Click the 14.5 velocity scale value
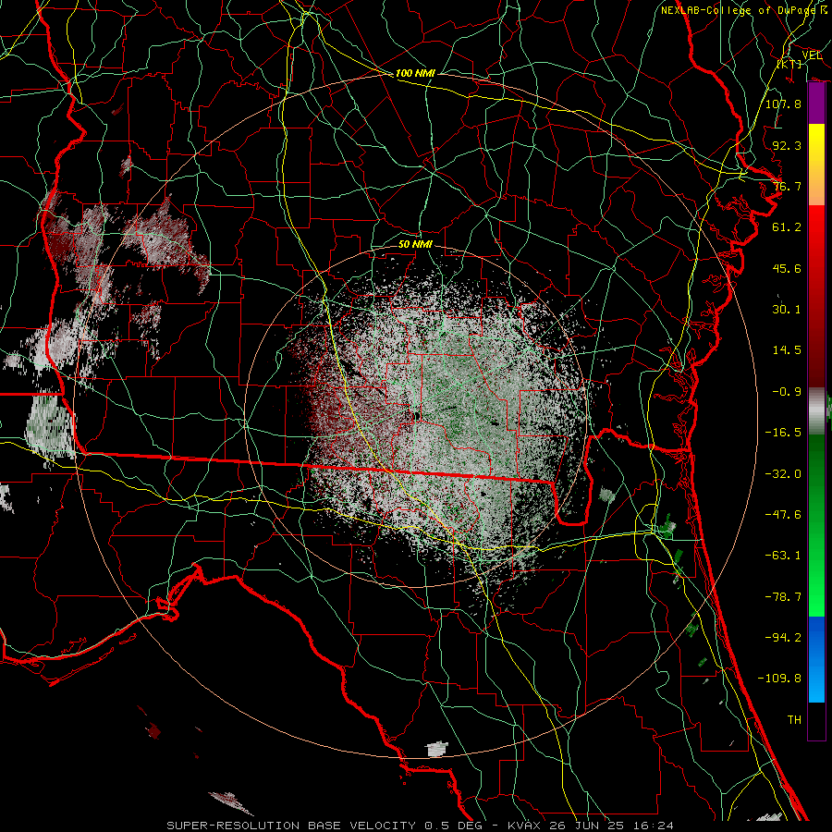832x832 pixels. point(787,350)
